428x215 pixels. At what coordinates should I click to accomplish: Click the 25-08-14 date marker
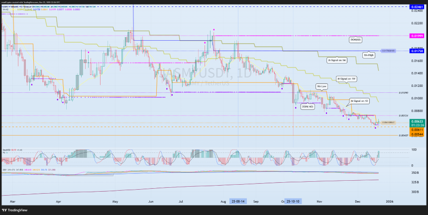click(x=238, y=202)
